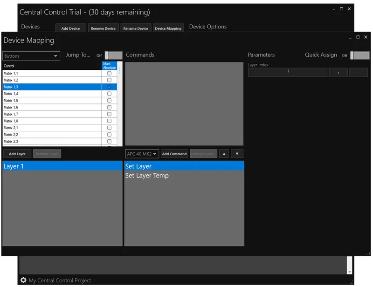Check Mark Absolute for Matrix 1,8

click(109, 121)
